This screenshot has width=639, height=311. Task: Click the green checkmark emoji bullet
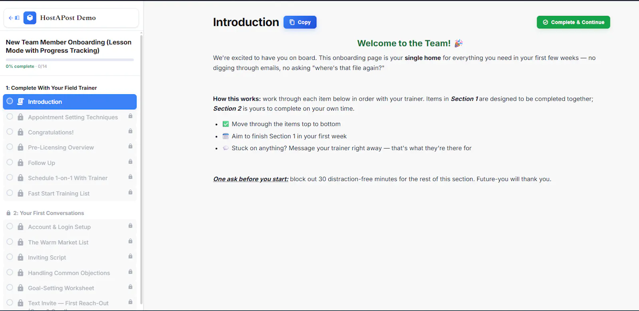coord(226,124)
